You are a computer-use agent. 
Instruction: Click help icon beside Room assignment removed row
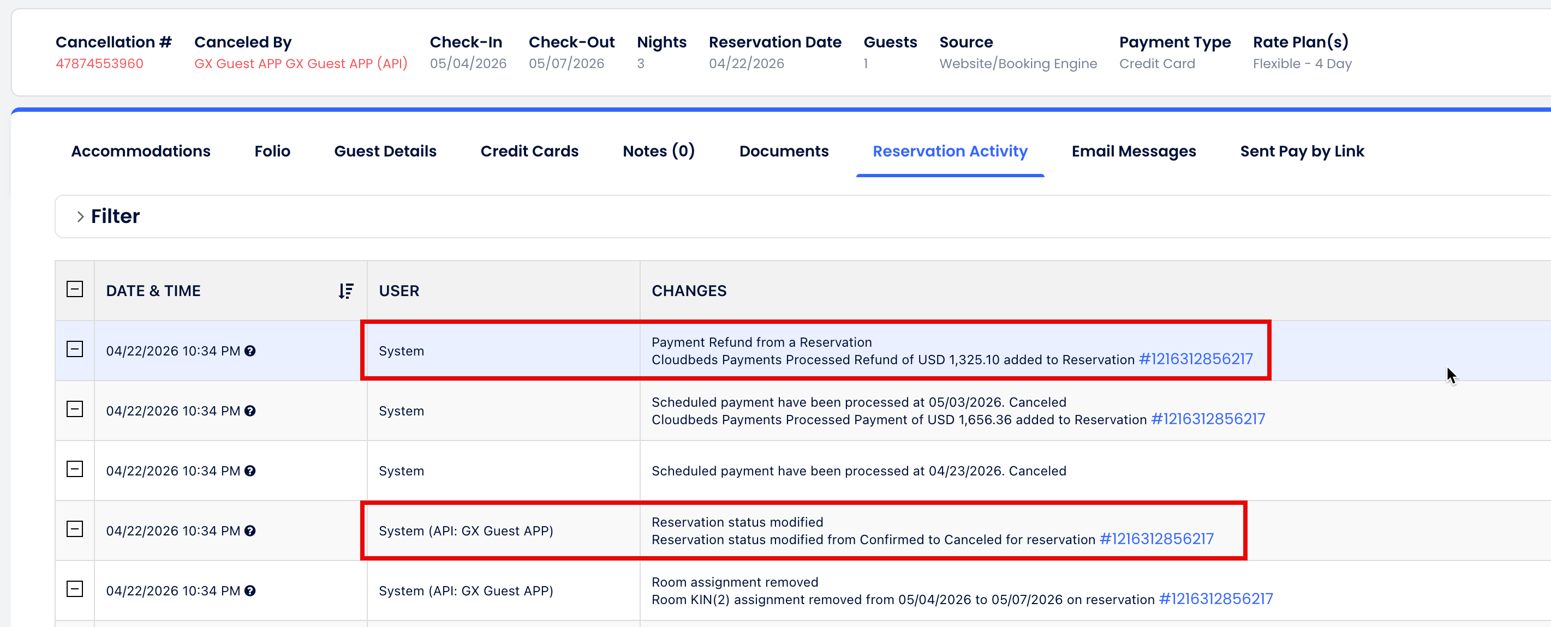tap(250, 591)
